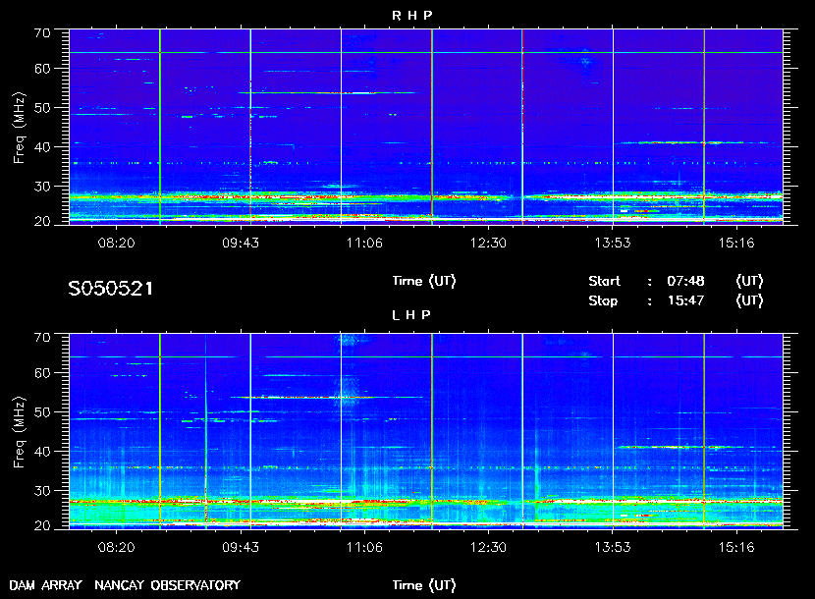Click the start time value "07:48"
The height and width of the screenshot is (599, 815).
tap(685, 281)
